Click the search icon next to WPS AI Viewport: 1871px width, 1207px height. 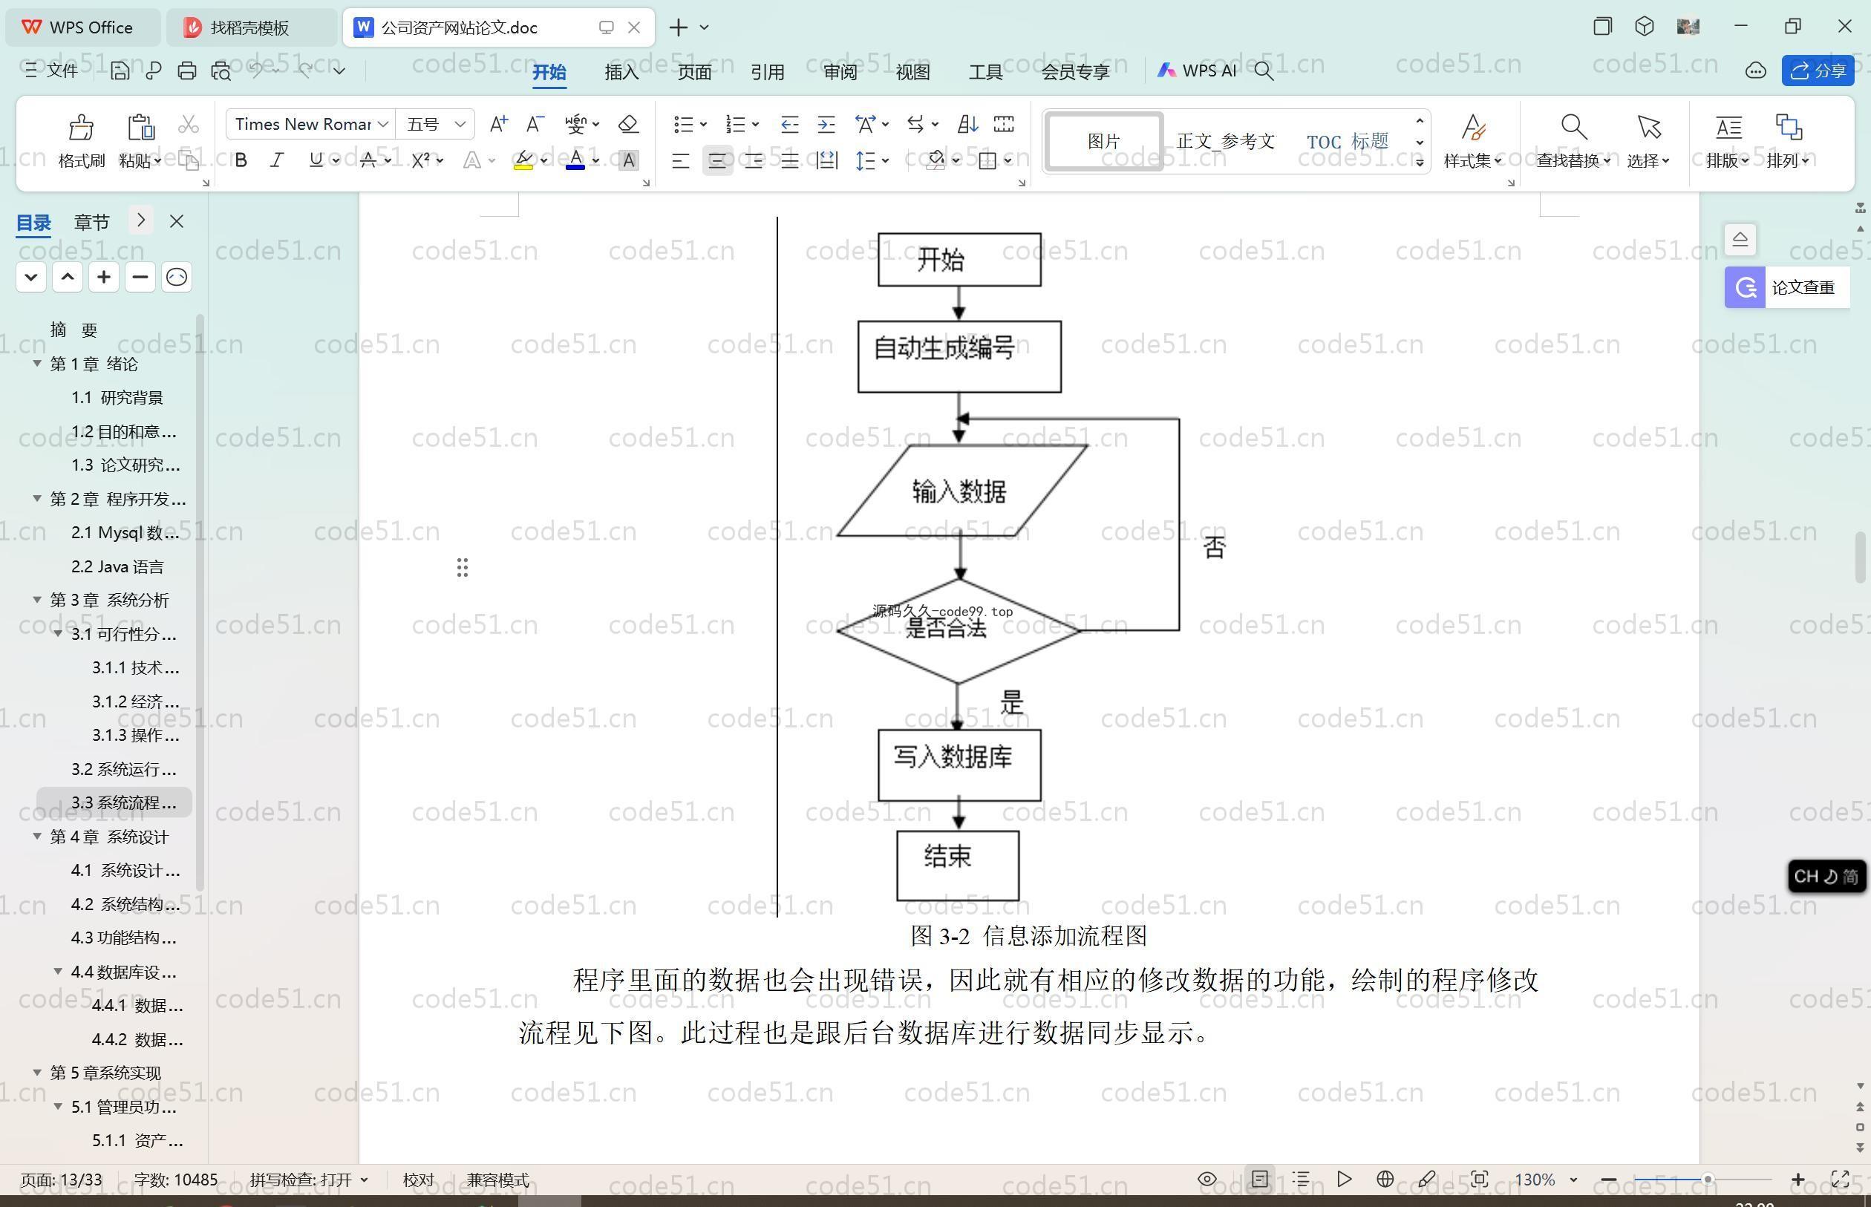click(x=1264, y=71)
